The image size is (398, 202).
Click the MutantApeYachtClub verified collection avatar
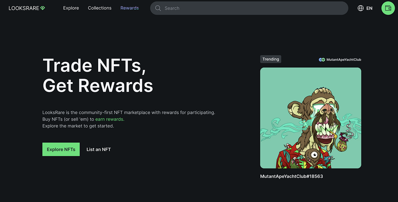322,60
